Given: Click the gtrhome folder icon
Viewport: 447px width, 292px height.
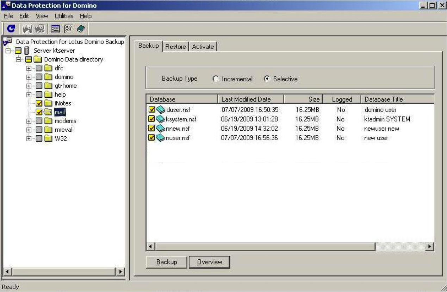Looking at the screenshot, I should point(48,86).
